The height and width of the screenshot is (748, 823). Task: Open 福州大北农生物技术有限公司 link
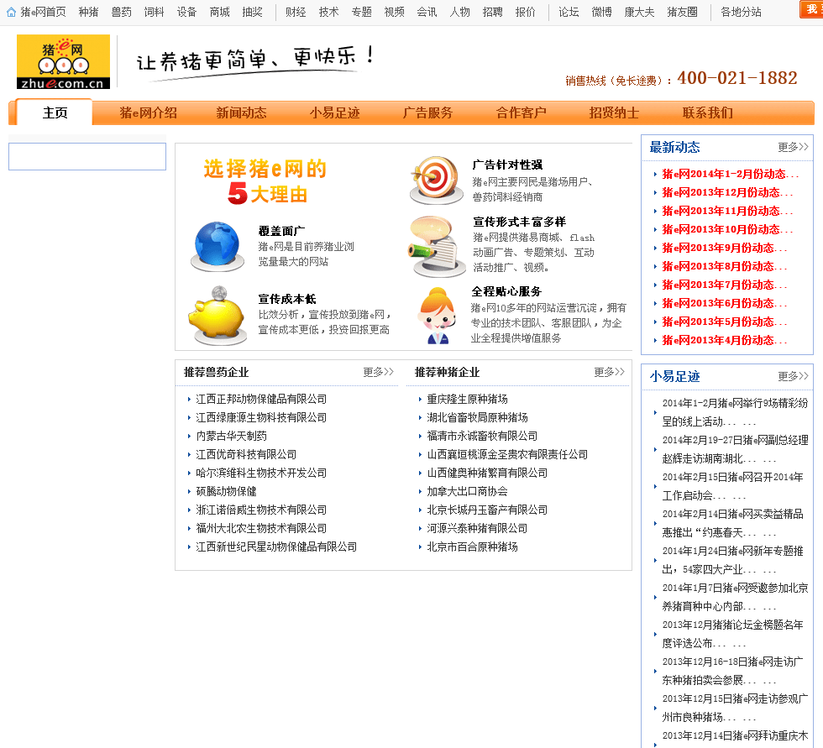261,528
